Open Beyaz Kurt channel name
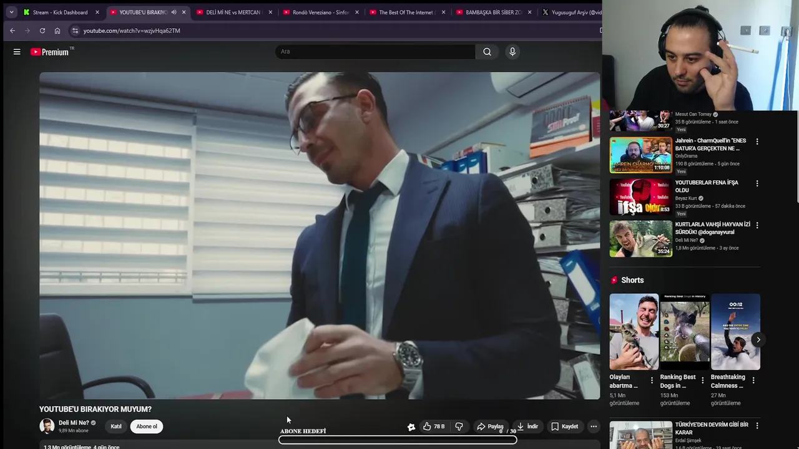799x449 pixels. click(686, 198)
